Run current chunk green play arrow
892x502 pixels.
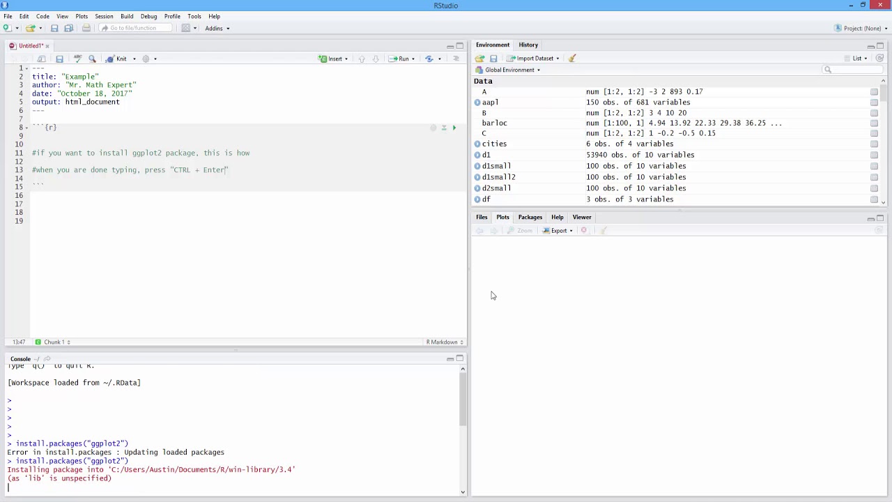tap(454, 128)
